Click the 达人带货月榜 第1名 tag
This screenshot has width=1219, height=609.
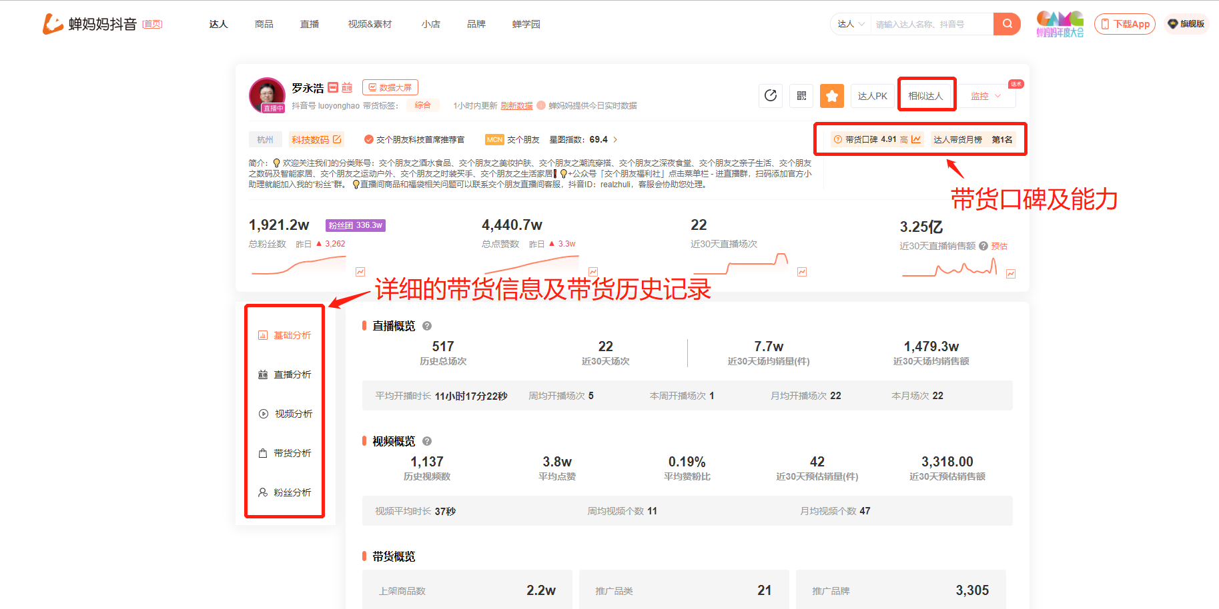pyautogui.click(x=973, y=139)
